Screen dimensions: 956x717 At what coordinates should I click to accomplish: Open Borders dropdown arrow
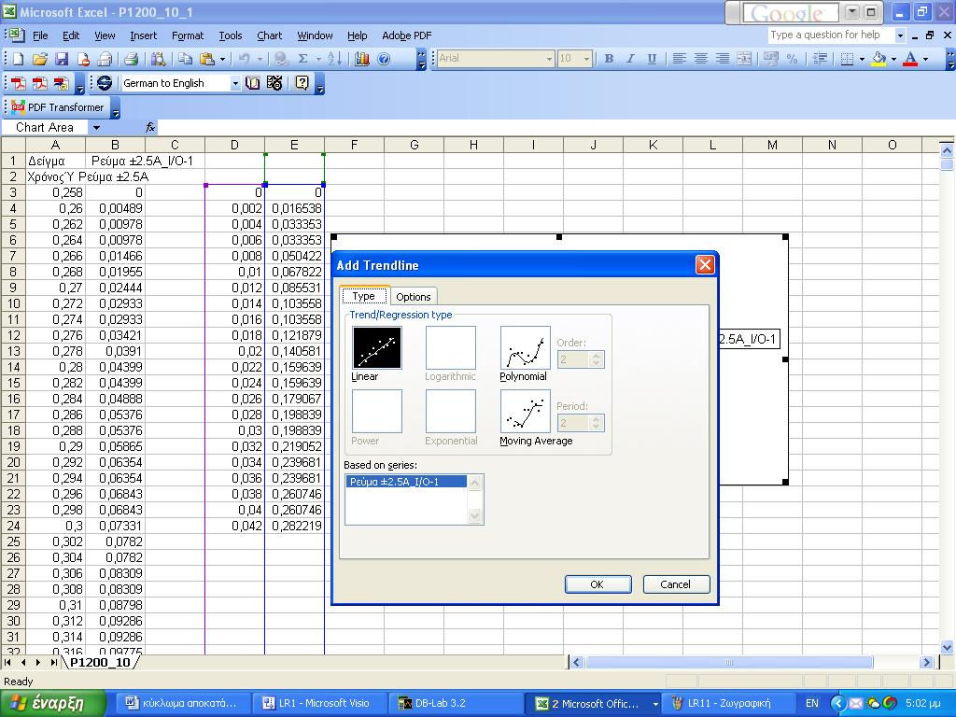(862, 59)
